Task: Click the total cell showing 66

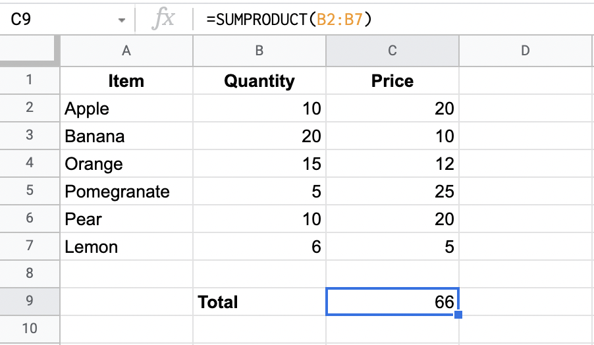Action: pos(392,302)
